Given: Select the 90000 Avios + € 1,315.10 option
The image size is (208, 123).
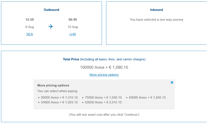Looking at the screenshot, I should (59, 98).
